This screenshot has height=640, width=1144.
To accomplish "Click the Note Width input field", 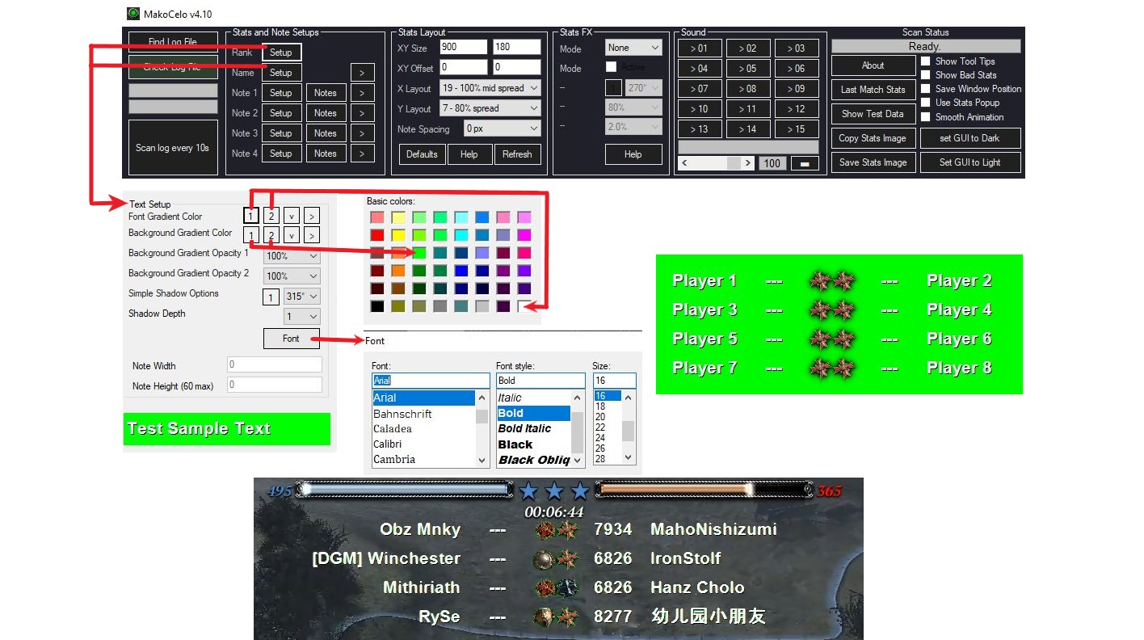I will pos(275,365).
